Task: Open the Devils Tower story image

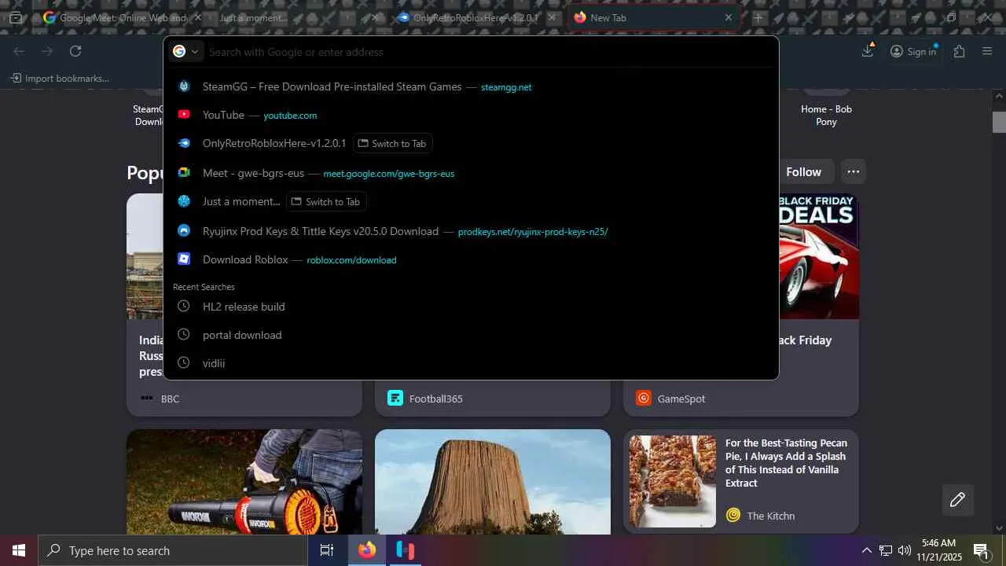Action: point(493,481)
